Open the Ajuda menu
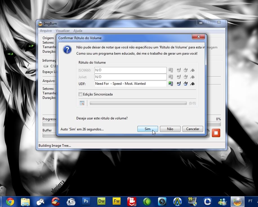 (78, 31)
